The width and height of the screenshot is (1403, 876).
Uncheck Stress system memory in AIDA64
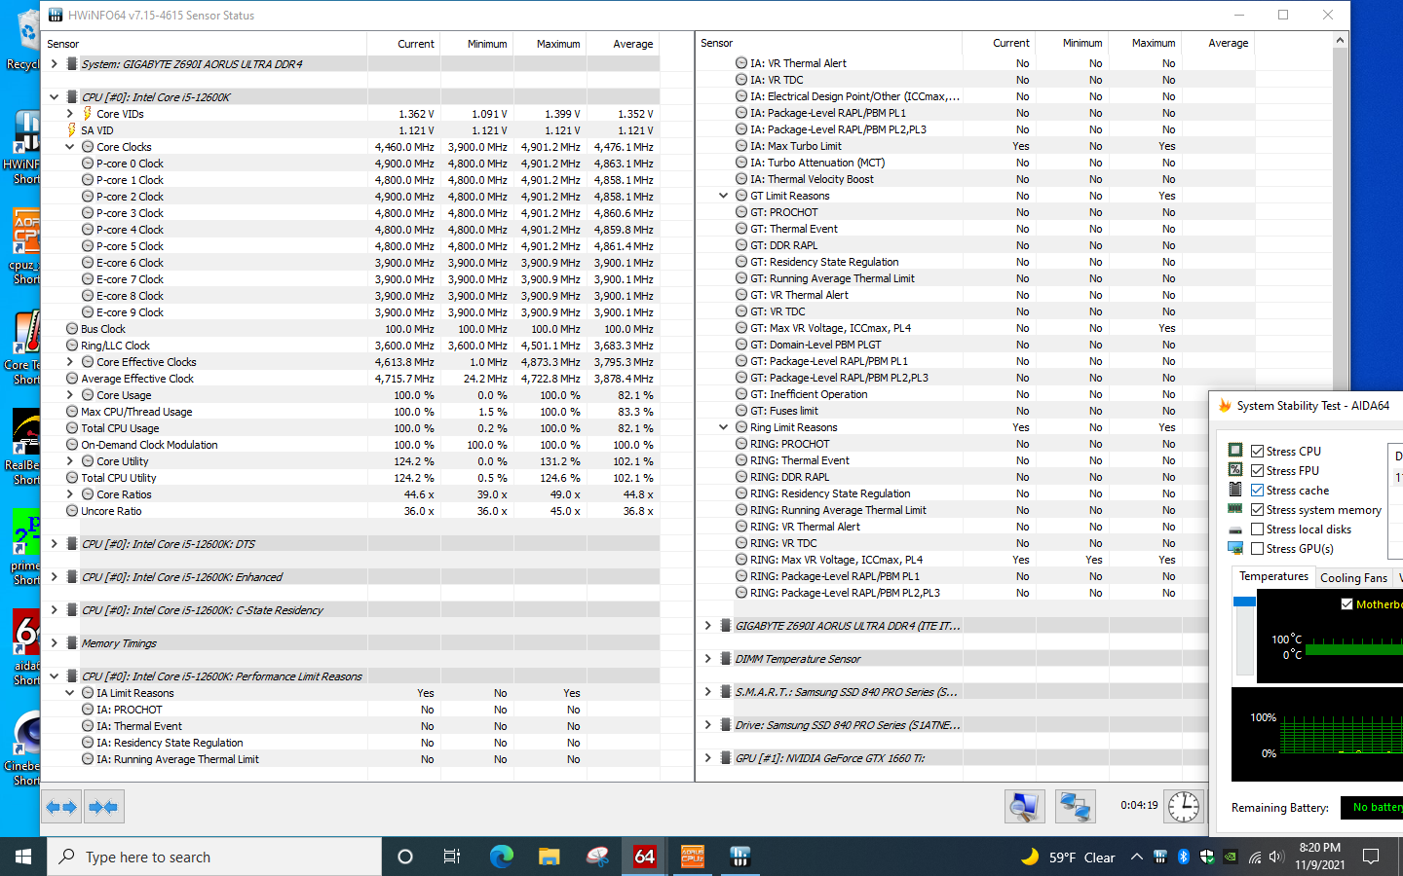[1258, 510]
